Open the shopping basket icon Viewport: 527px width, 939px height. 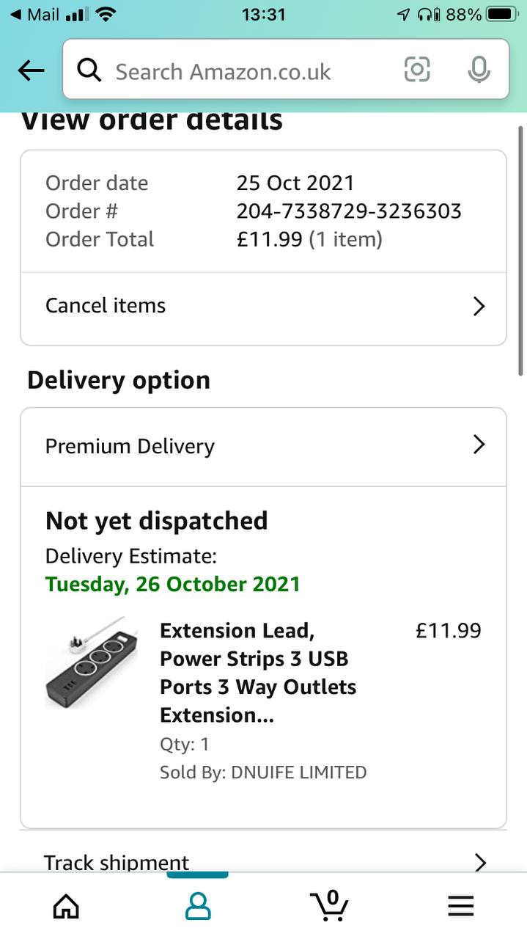[x=329, y=905]
